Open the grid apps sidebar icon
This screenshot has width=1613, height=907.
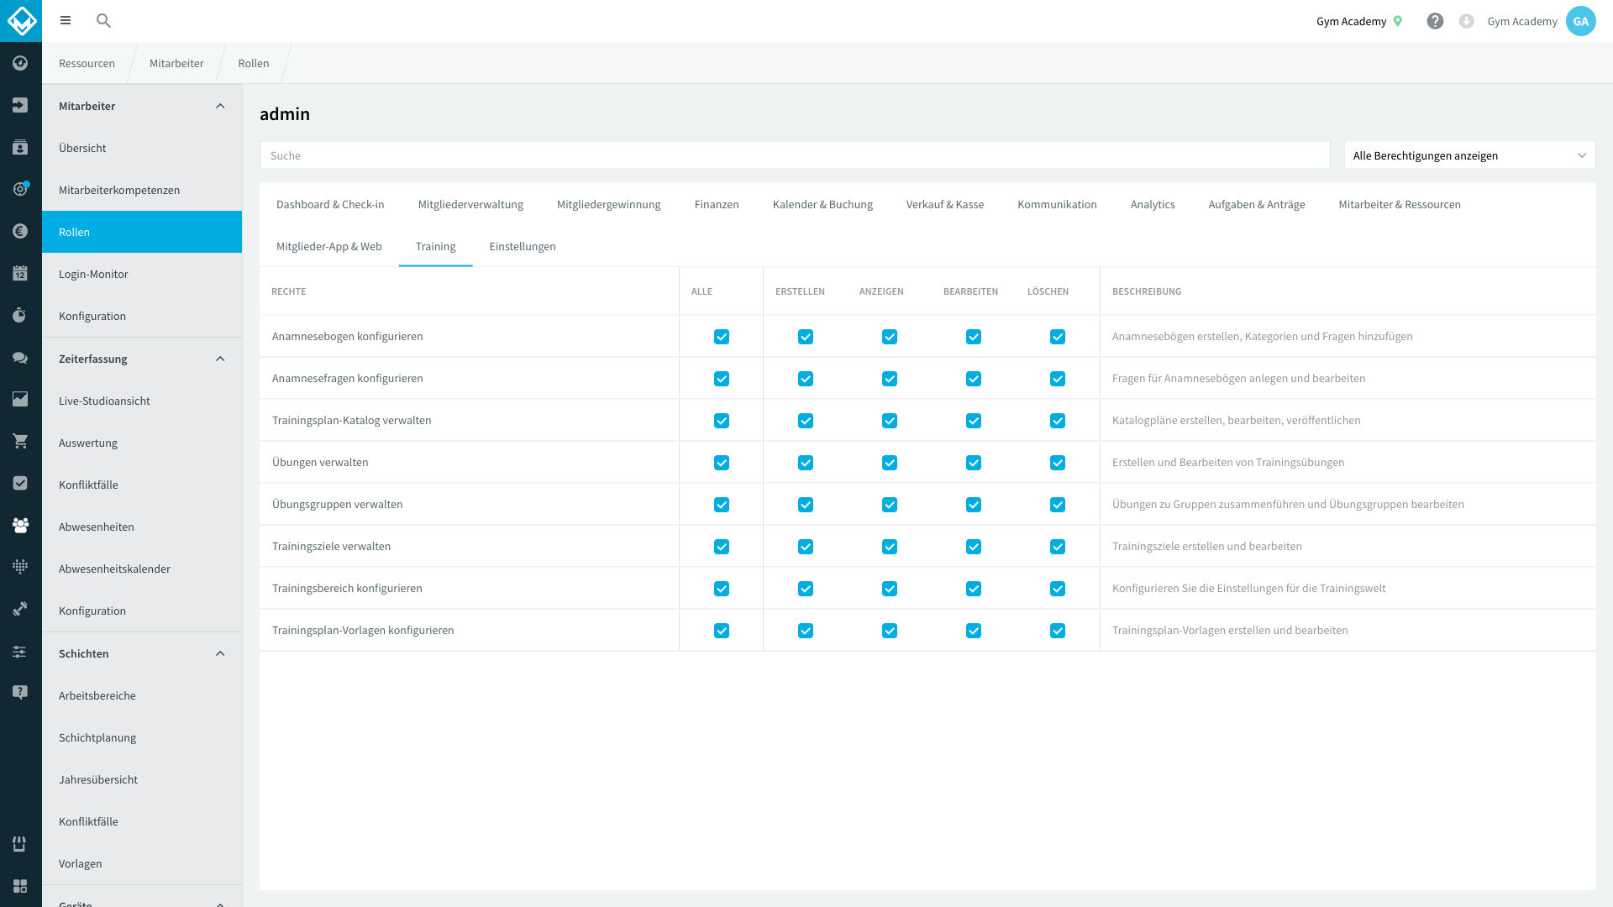[20, 886]
